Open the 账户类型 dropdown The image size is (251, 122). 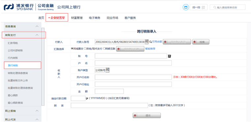tap(107, 70)
